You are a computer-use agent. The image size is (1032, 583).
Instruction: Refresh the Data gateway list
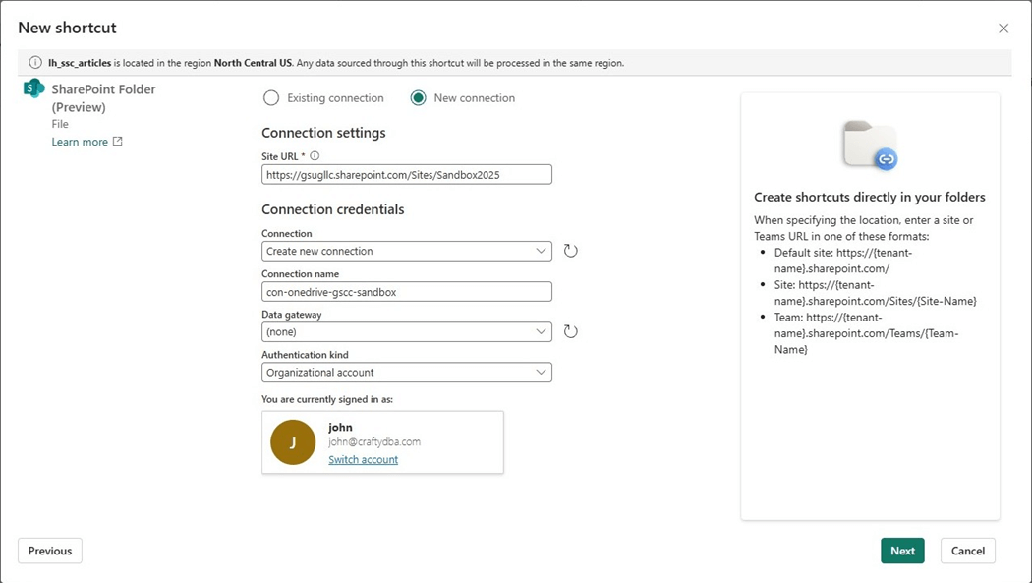[x=570, y=331]
